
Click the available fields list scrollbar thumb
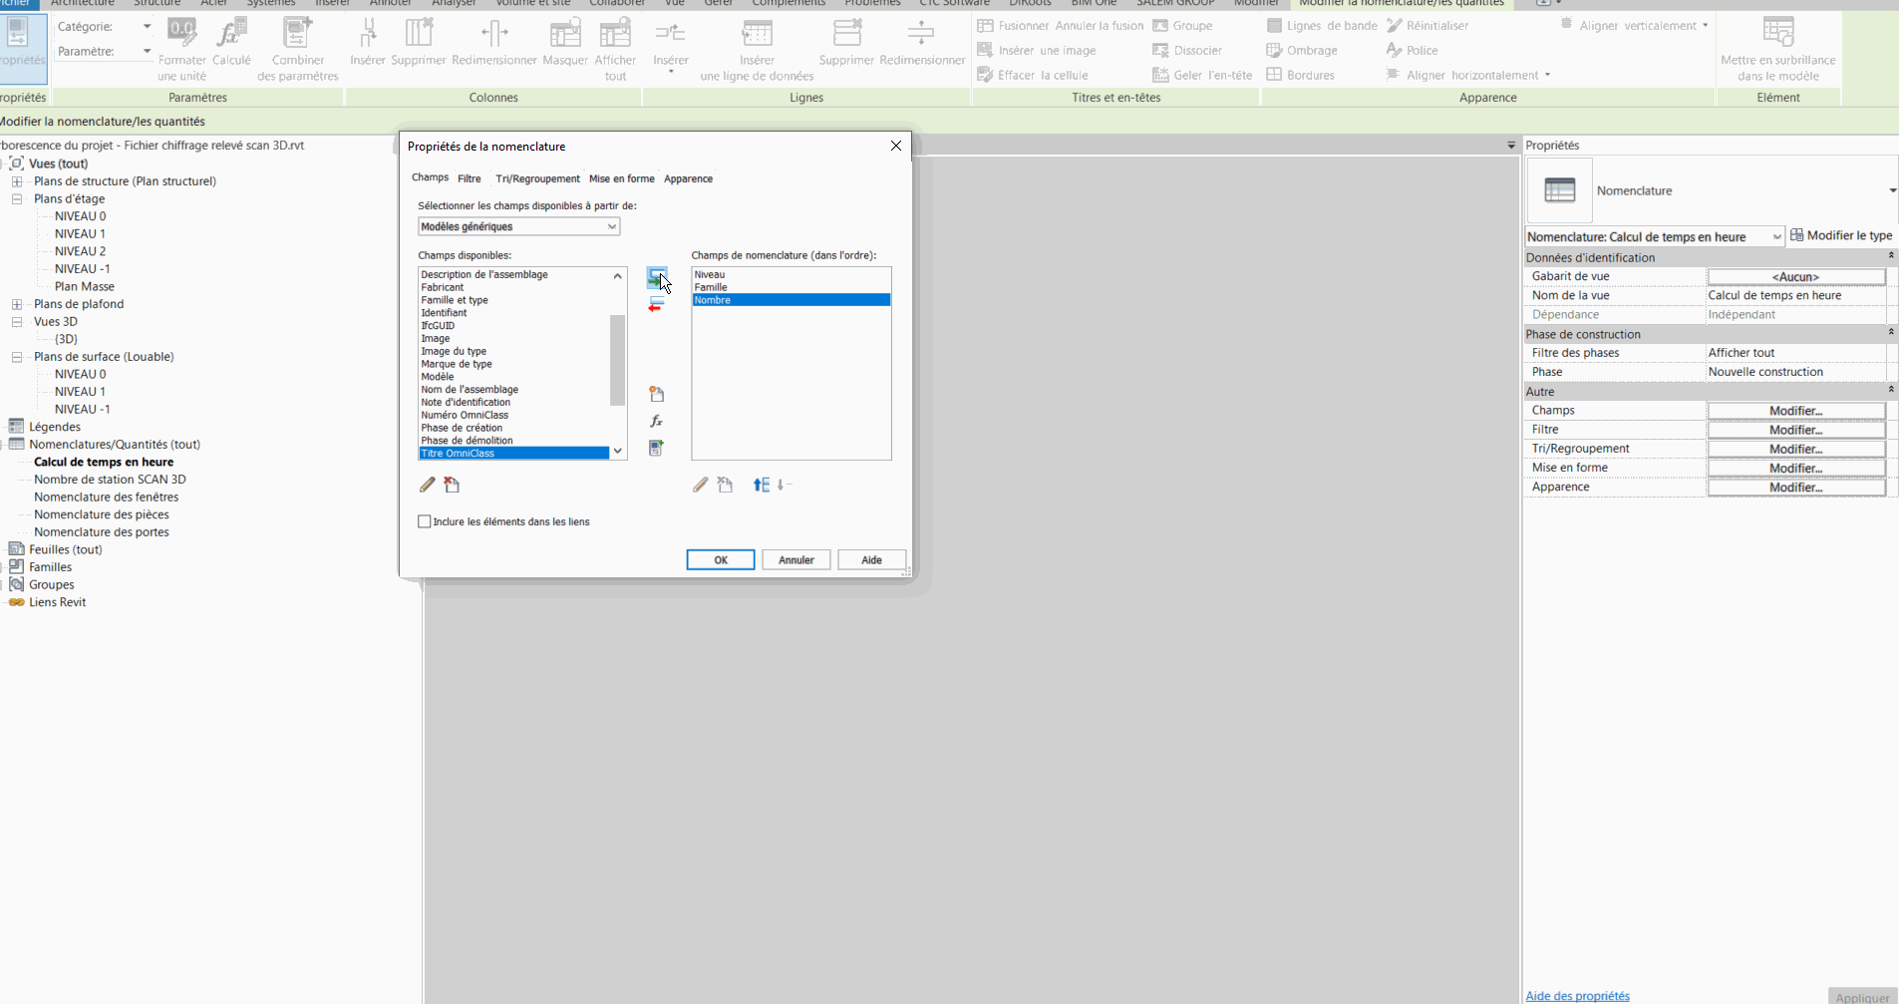point(617,359)
